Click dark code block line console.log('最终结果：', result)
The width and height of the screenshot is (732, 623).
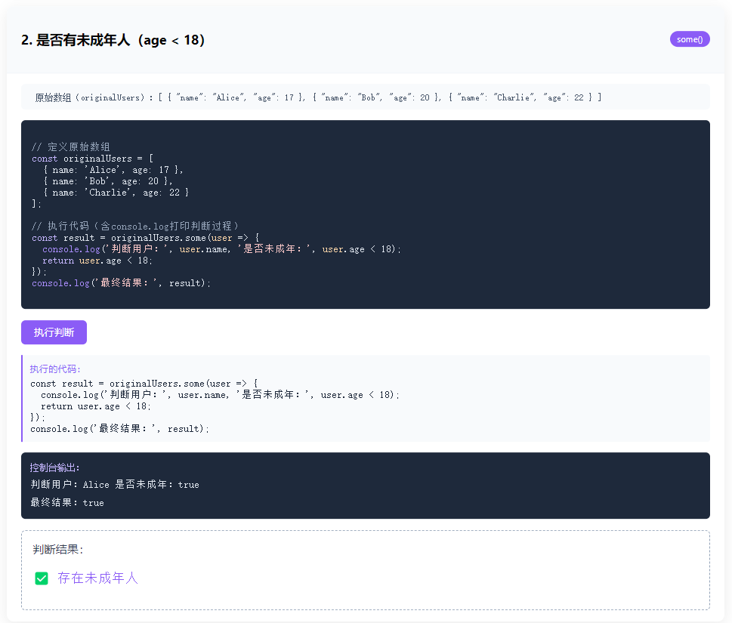(x=121, y=282)
